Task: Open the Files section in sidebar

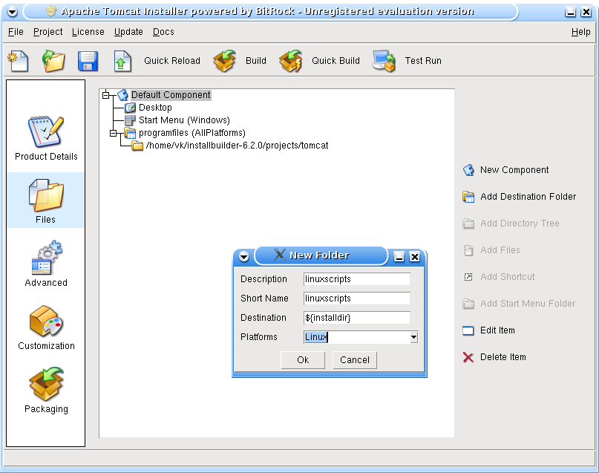Action: 45,201
